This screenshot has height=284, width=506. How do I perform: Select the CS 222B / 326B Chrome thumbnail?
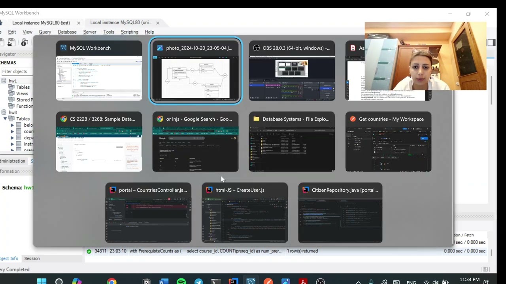pos(99,142)
